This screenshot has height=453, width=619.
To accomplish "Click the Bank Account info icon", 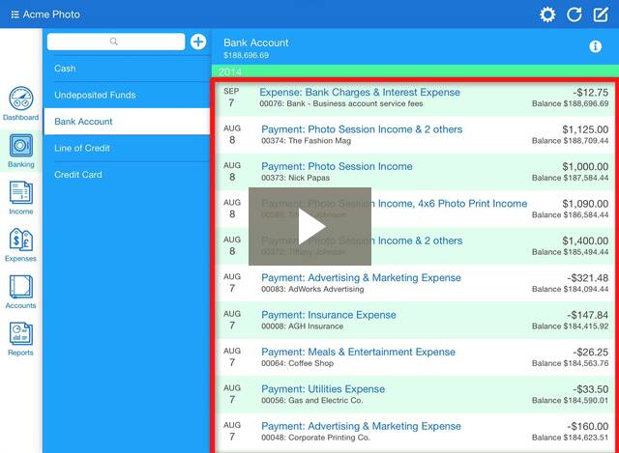I will [x=596, y=46].
